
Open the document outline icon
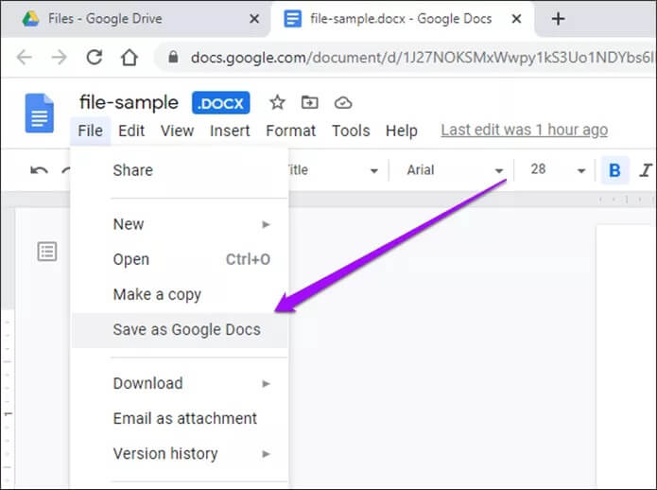46,251
